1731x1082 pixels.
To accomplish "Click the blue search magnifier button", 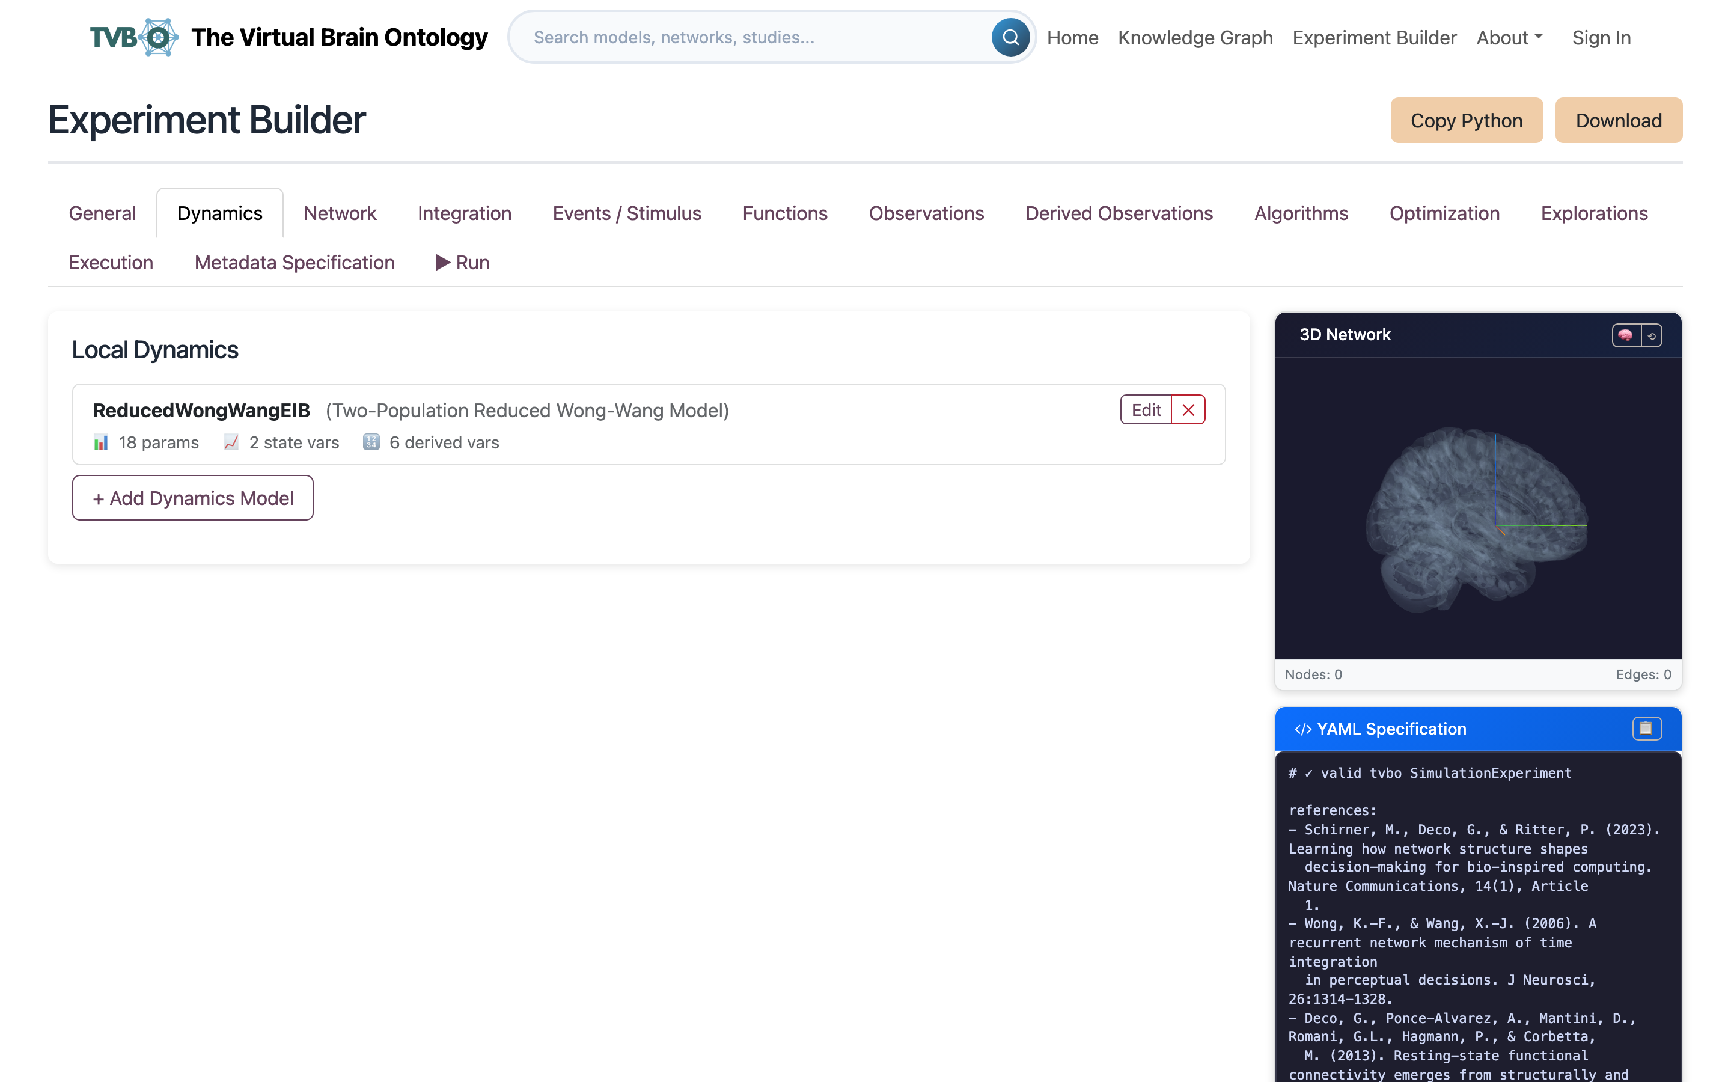I will click(1010, 37).
